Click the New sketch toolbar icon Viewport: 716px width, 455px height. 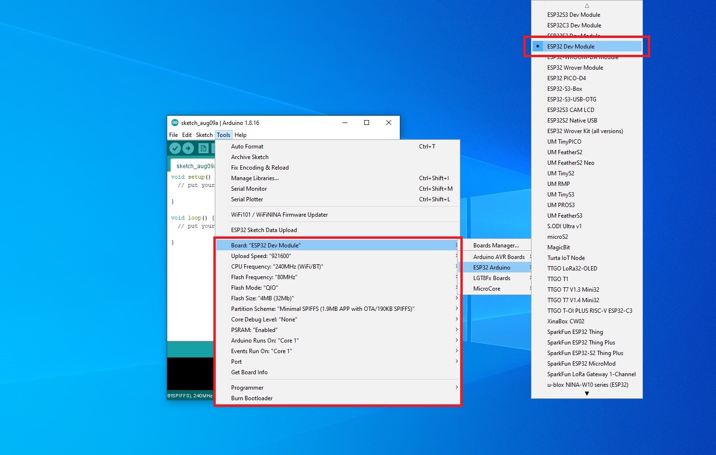pyautogui.click(x=203, y=148)
